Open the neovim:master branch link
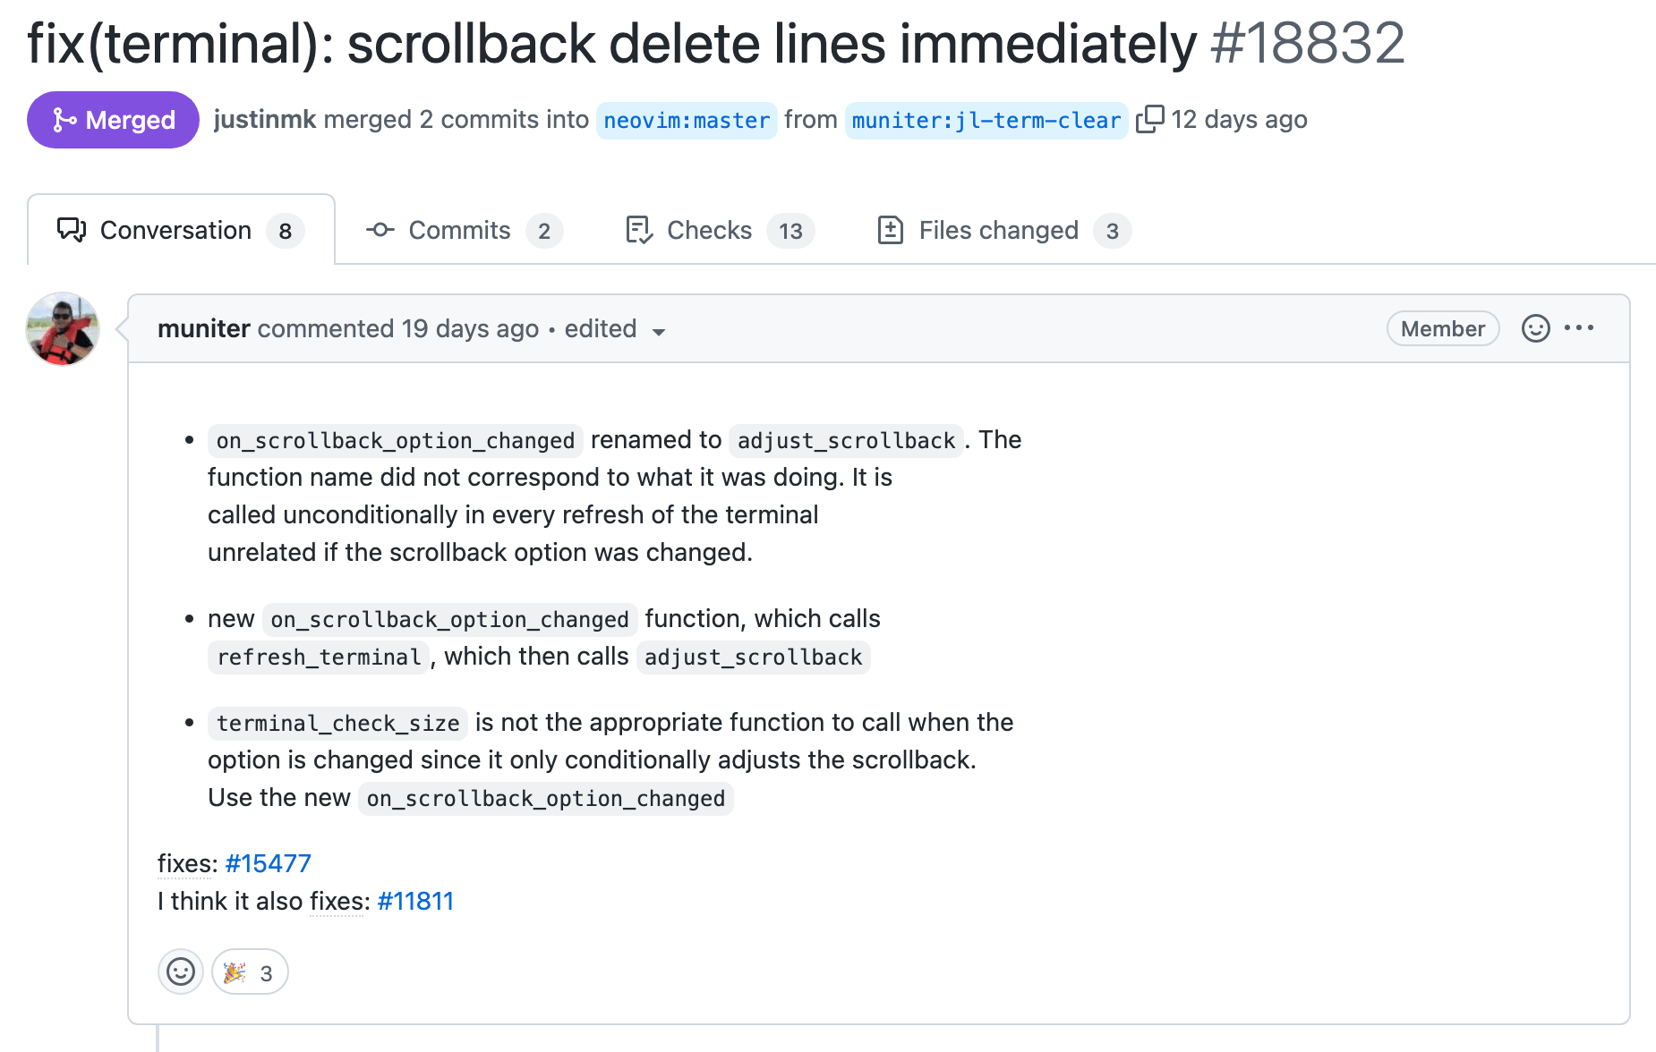1656x1052 pixels. click(686, 119)
